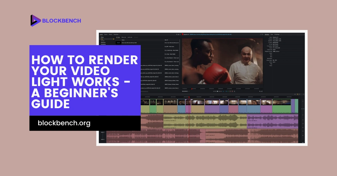Image resolution: width=337 pixels, height=176 pixels.
Task: Open the Metadata tab in the right panel
Action: pos(267,34)
